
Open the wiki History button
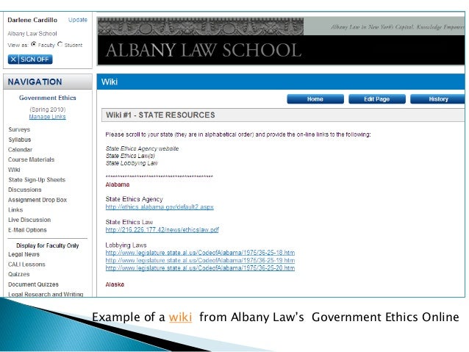[438, 99]
